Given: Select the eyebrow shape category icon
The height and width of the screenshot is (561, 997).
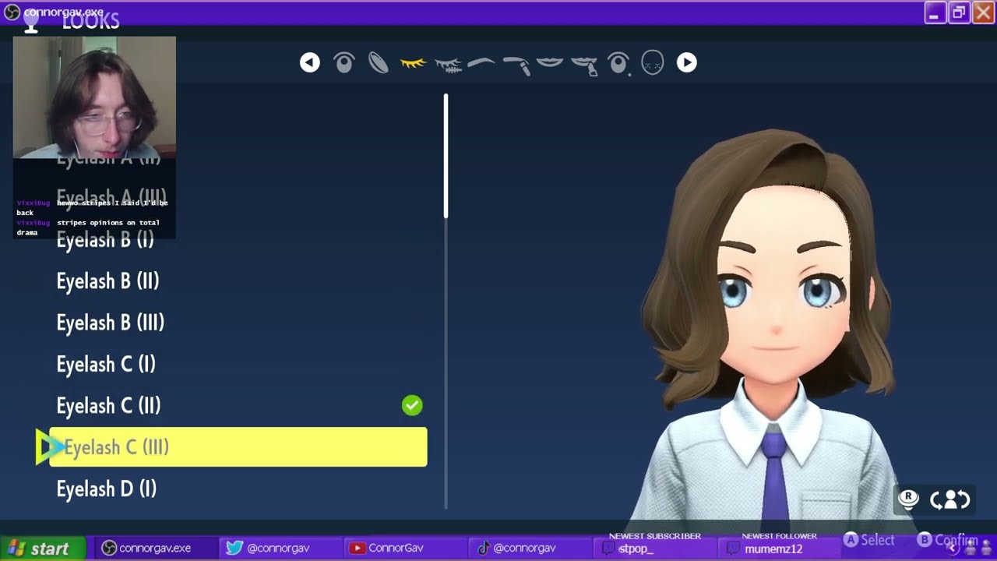Looking at the screenshot, I should pos(481,62).
